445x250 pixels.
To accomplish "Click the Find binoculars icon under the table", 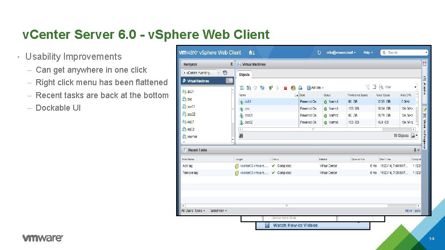I will coord(241,136).
